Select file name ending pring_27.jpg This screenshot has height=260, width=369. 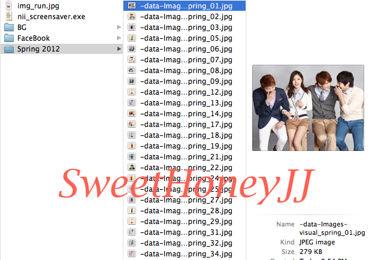pyautogui.click(x=186, y=200)
